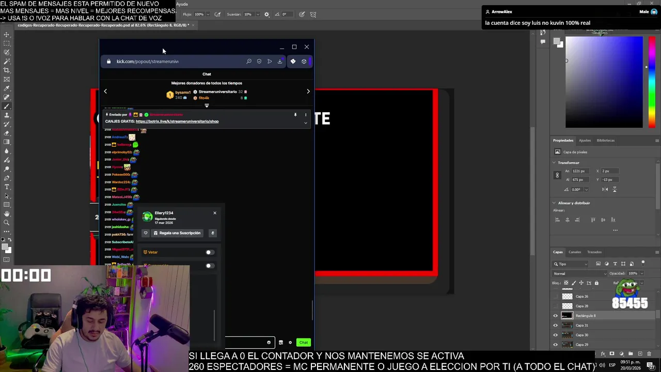Hide the Capa 29 layer
This screenshot has height=372, width=661.
[556, 345]
